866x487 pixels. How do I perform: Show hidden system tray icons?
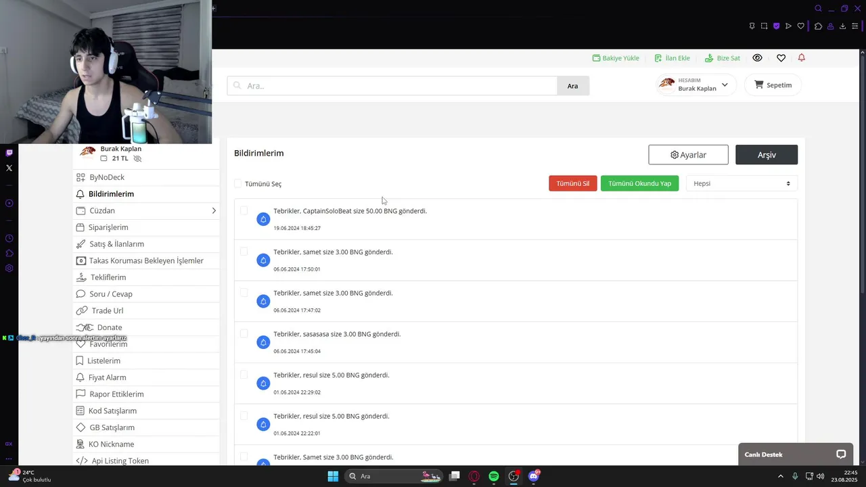point(780,476)
